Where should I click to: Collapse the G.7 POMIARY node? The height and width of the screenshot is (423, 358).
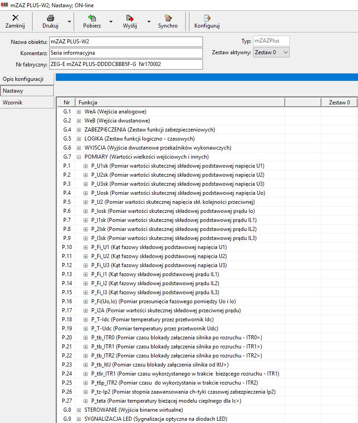click(x=79, y=157)
